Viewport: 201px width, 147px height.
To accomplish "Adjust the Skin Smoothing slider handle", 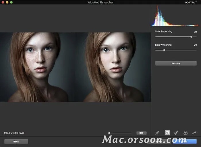I will pos(191,37).
